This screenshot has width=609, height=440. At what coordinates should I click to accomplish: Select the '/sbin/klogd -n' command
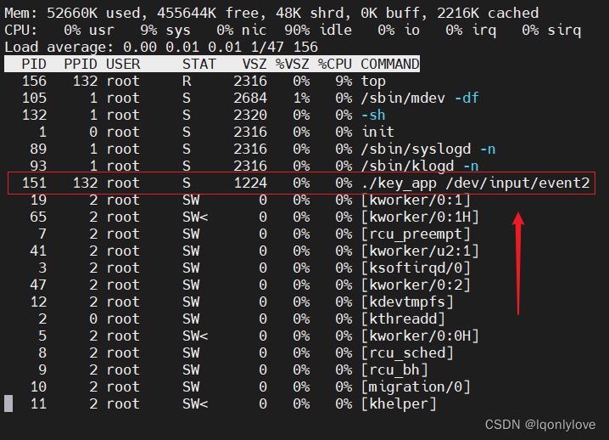[420, 166]
